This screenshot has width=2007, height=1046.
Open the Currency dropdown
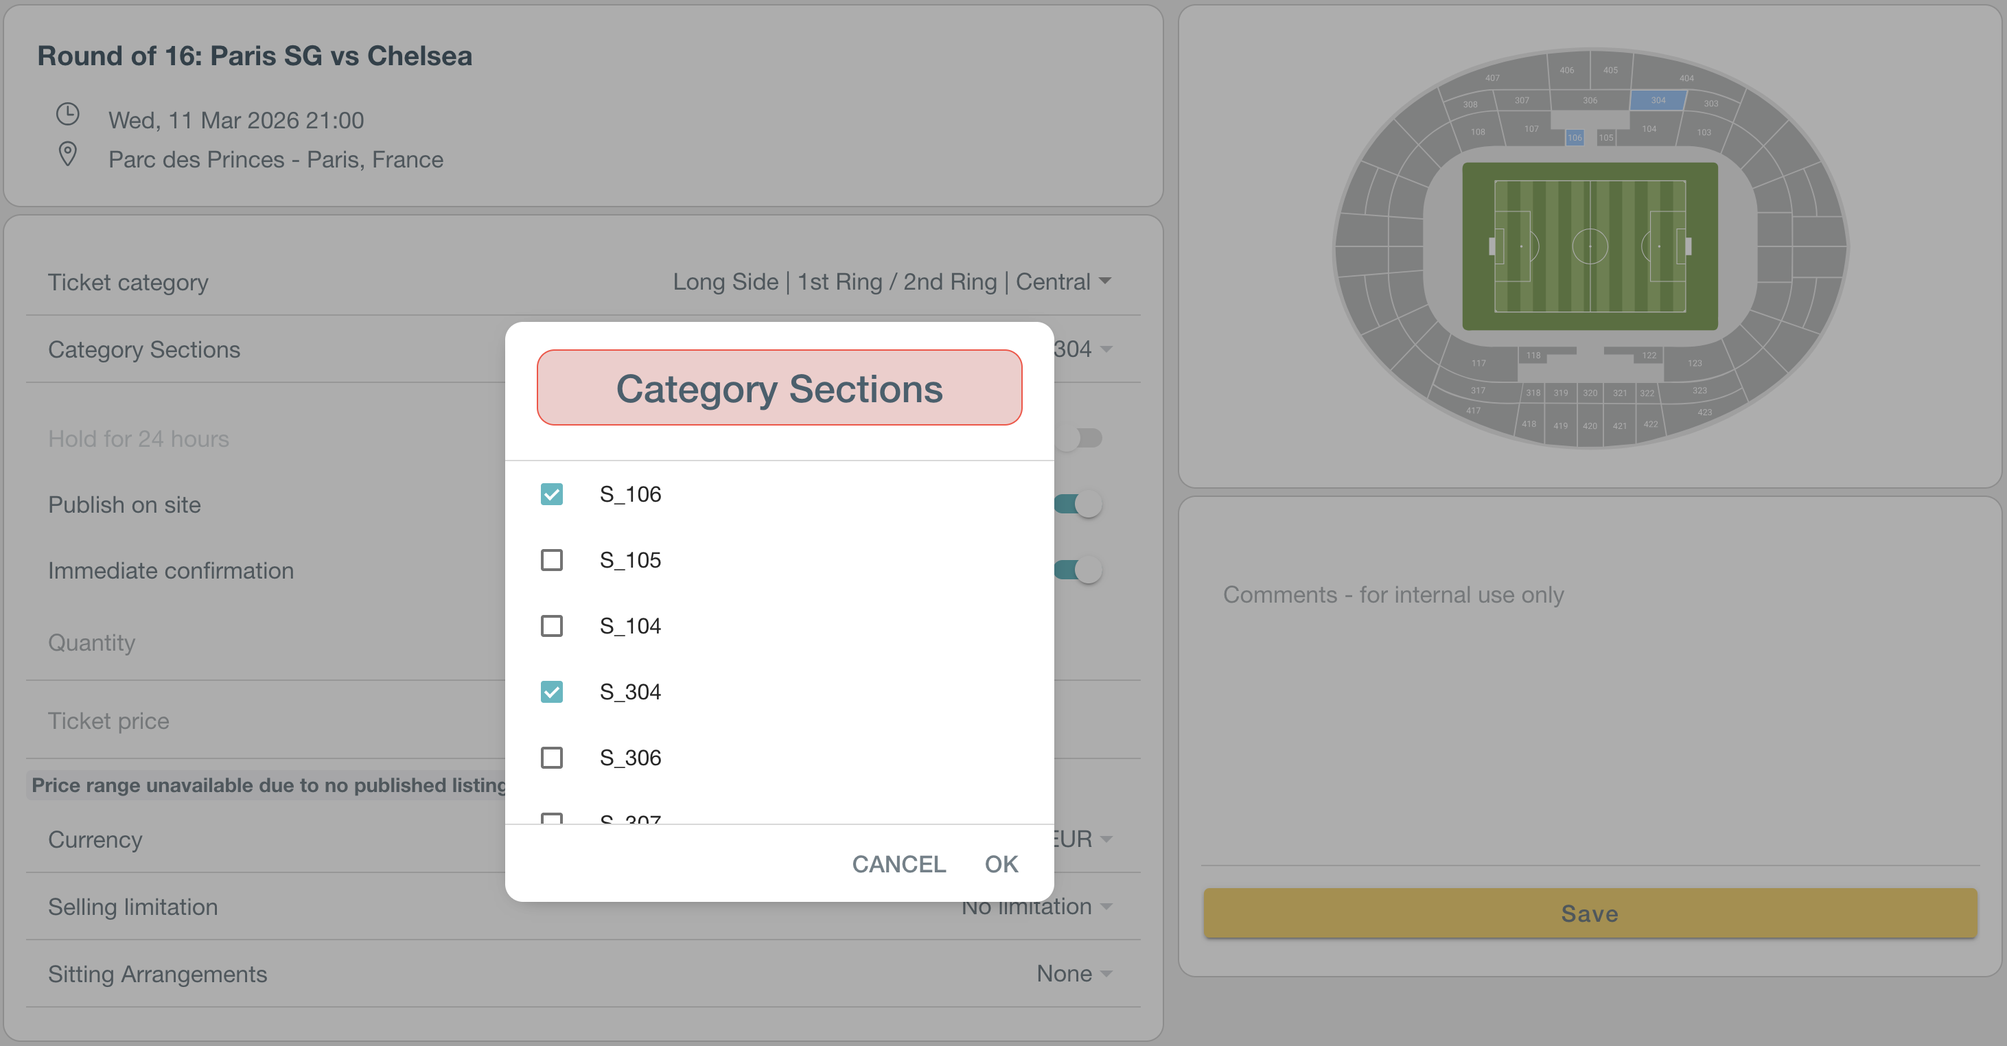1083,839
